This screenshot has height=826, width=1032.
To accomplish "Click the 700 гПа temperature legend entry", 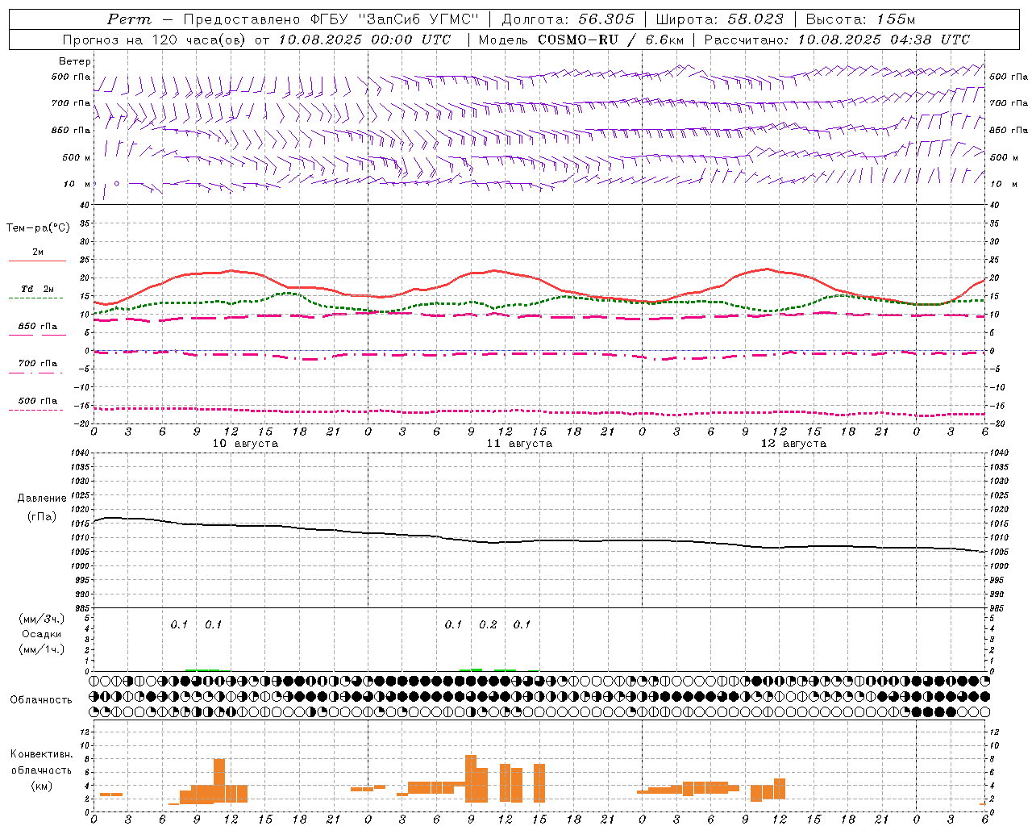I will tap(37, 364).
